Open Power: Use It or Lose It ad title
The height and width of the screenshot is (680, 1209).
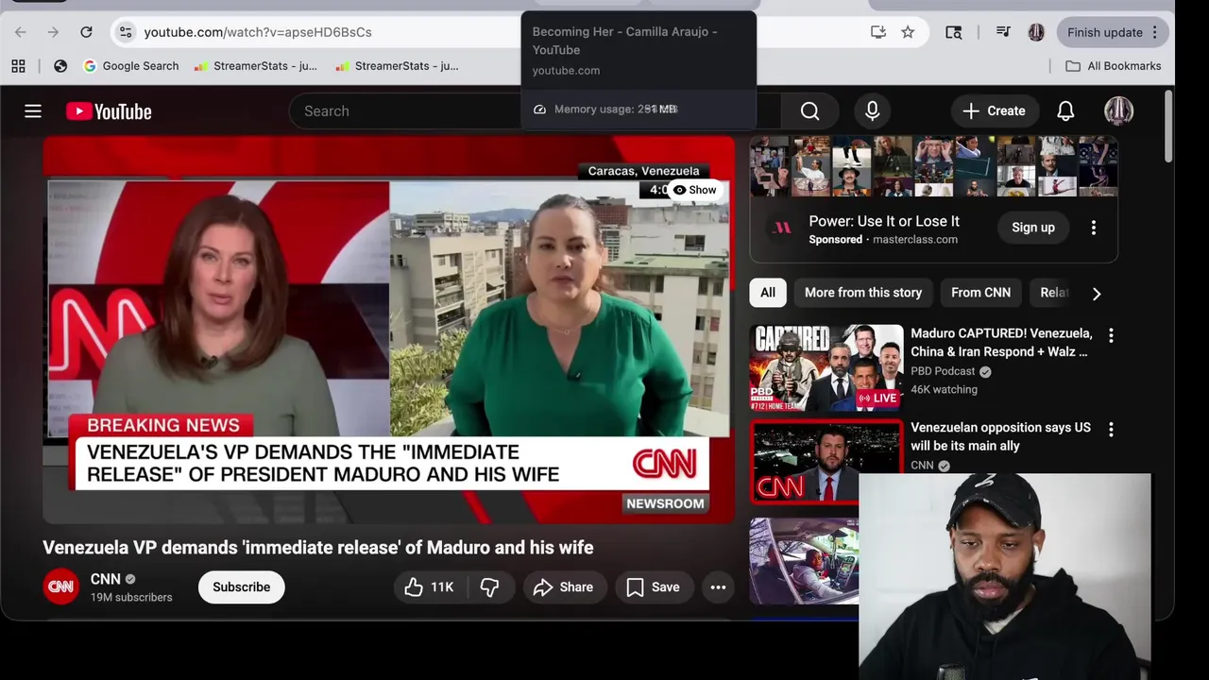(884, 221)
